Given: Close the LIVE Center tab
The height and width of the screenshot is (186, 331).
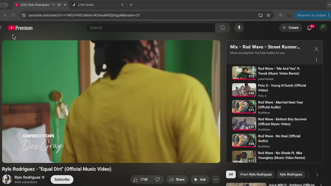Looking at the screenshot, I should (x=122, y=5).
